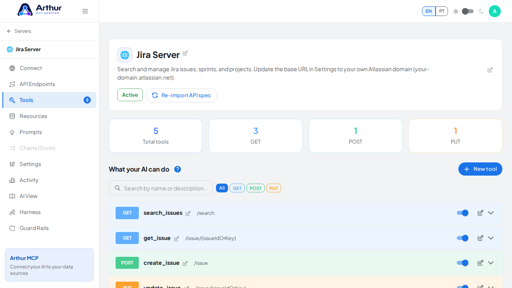Toggle the search_issues tool off
Image resolution: width=512 pixels, height=288 pixels.
[463, 213]
